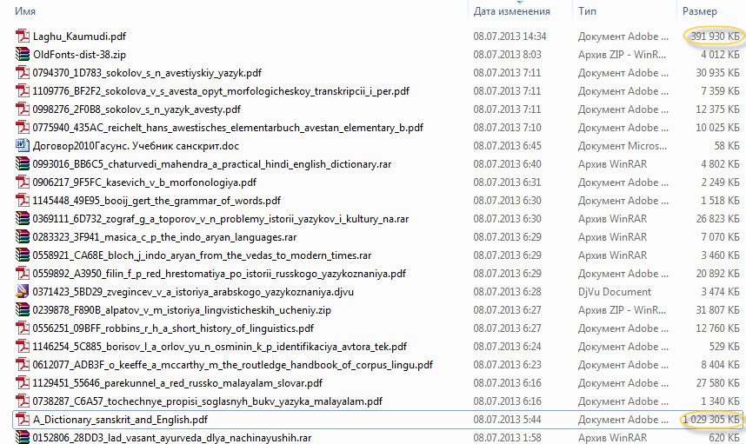Select file name 0556251_09BFF_robbins a_short_history_of_linguistics.pdf
Screen dimensions: 746x444
click(173, 328)
